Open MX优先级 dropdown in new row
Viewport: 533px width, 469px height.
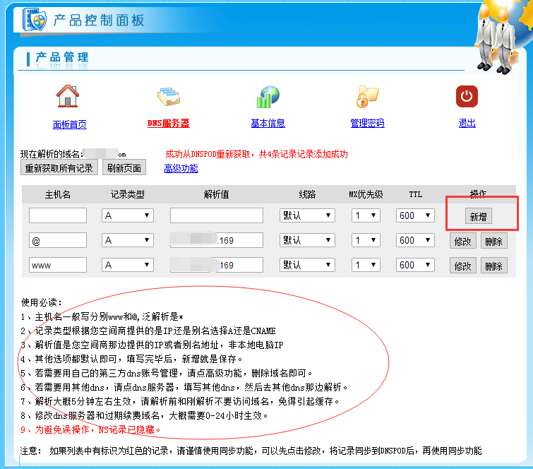pyautogui.click(x=366, y=215)
